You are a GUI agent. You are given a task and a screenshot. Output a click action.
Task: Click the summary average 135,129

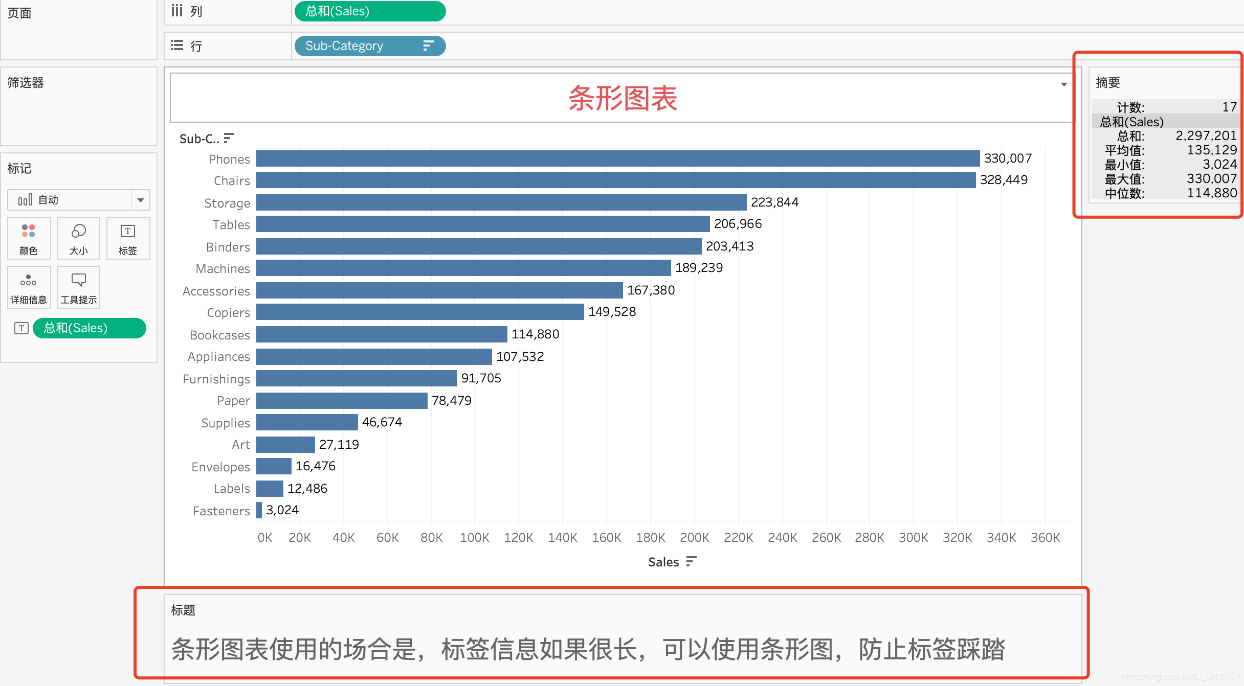click(x=1211, y=150)
